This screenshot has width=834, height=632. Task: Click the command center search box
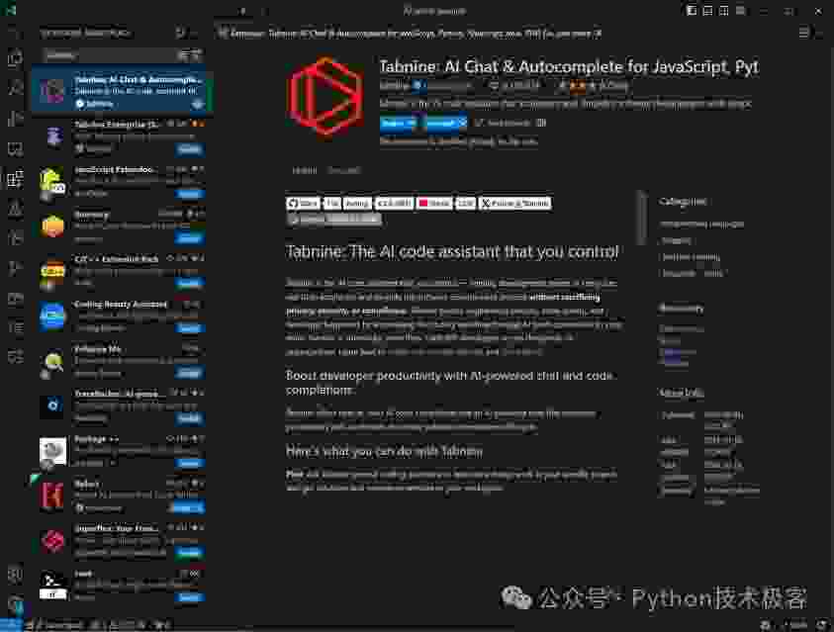point(434,11)
